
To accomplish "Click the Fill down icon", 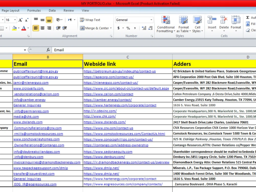I will 248,24.
